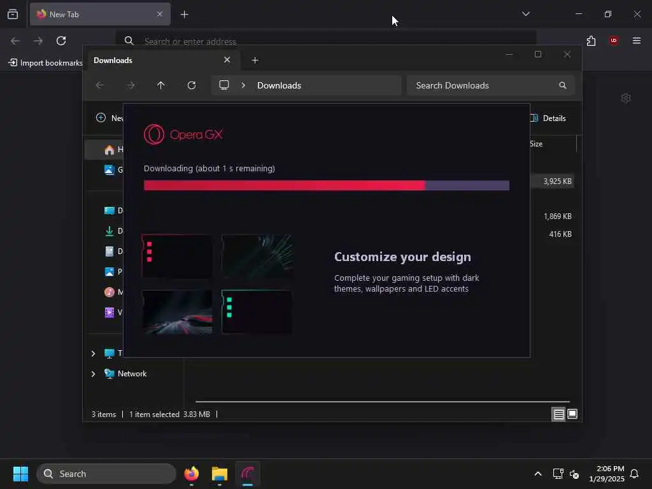Switch to large thumbnails view layout
Image resolution: width=652 pixels, height=489 pixels.
572,414
